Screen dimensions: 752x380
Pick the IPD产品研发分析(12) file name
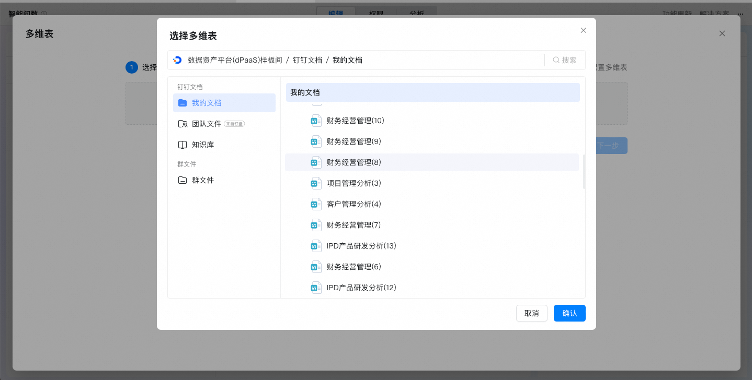point(361,288)
